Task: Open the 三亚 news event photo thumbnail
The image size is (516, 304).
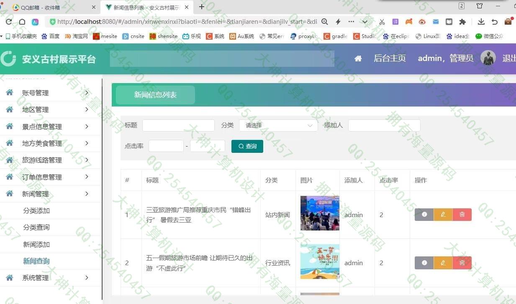Action: tap(320, 213)
